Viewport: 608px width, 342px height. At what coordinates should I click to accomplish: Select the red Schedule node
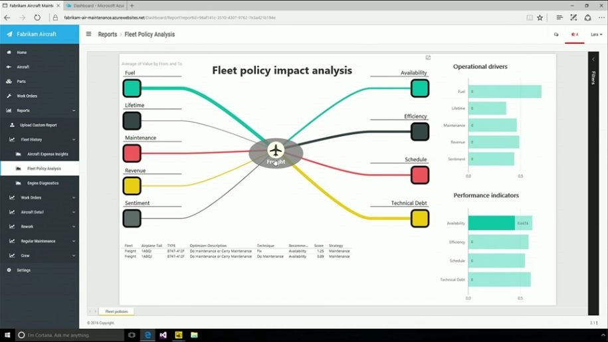click(x=420, y=175)
